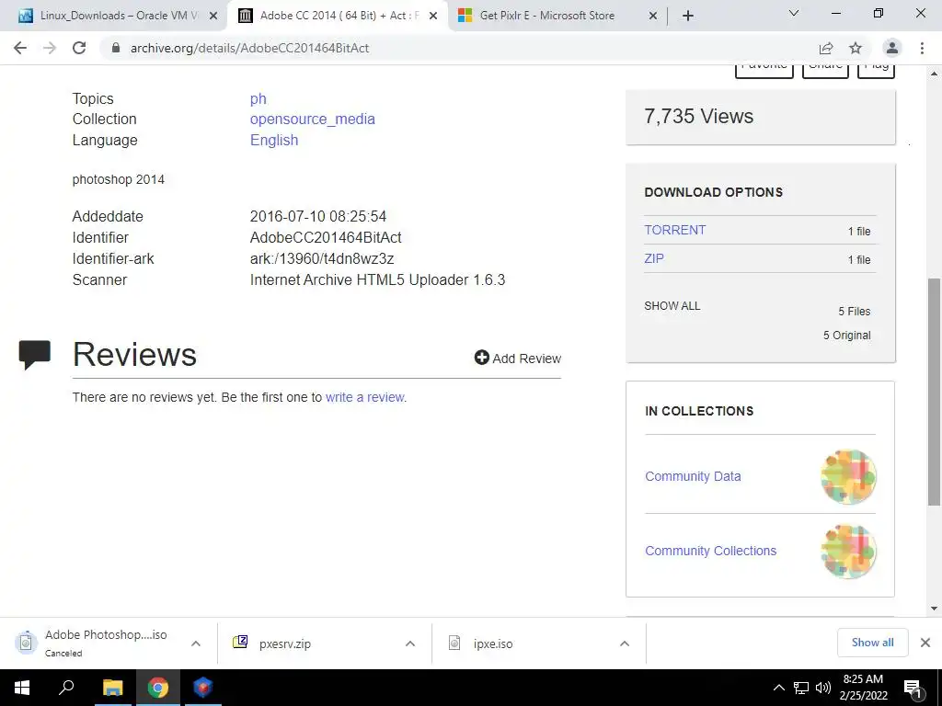Viewport: 942px width, 706px height.
Task: Open the volume tray icon
Action: [823, 688]
